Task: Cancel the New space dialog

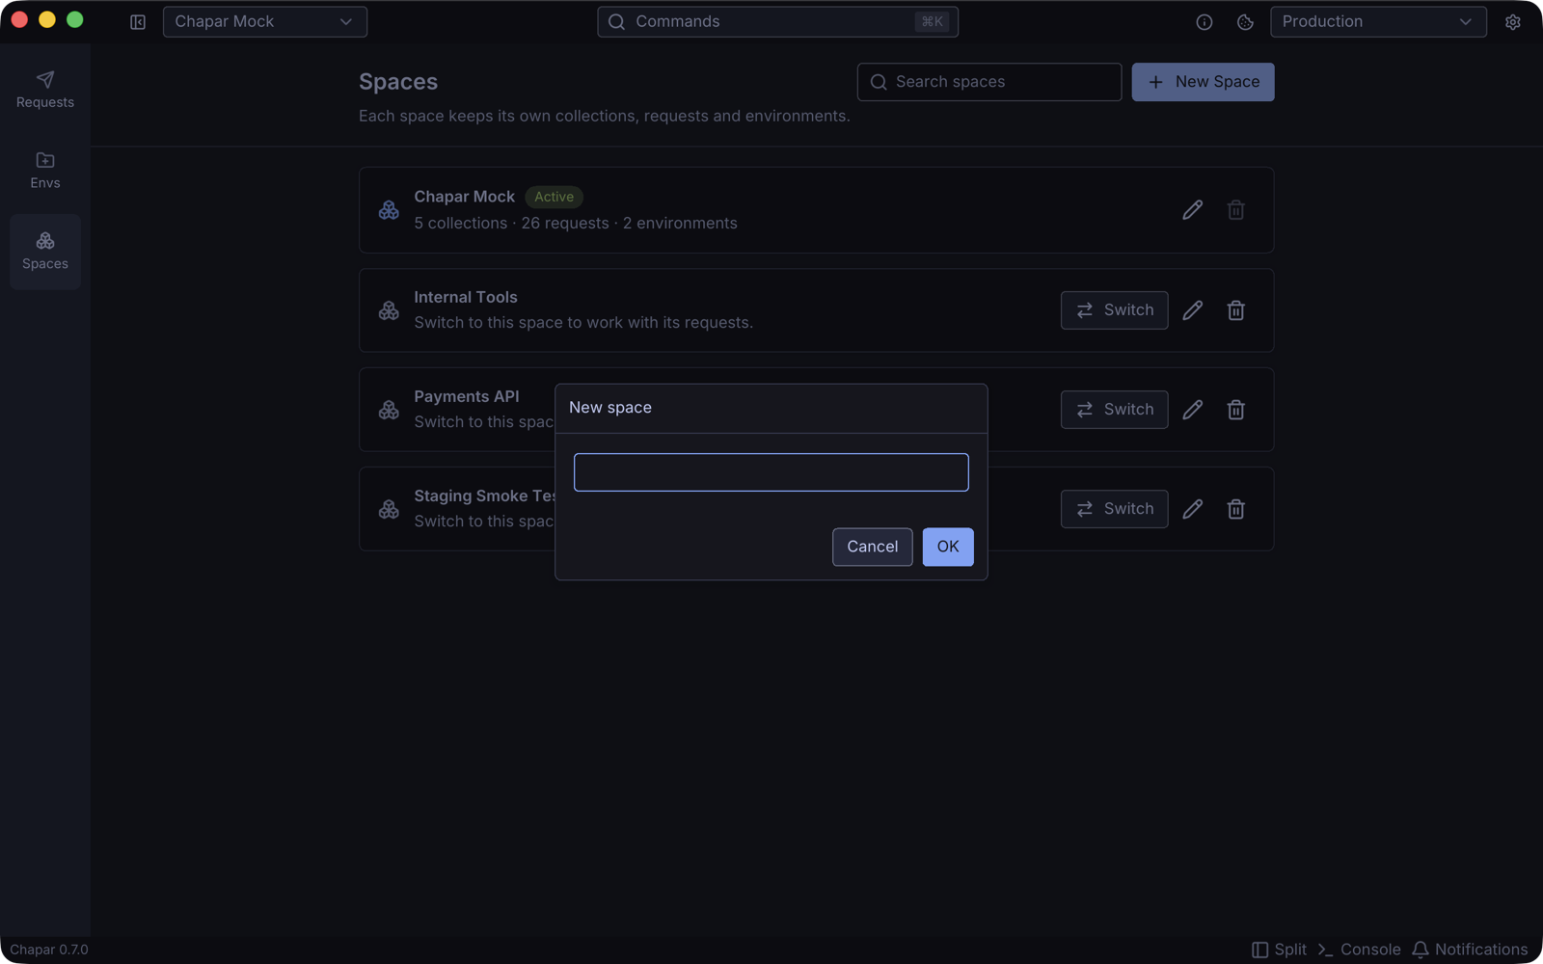Action: pos(872,547)
